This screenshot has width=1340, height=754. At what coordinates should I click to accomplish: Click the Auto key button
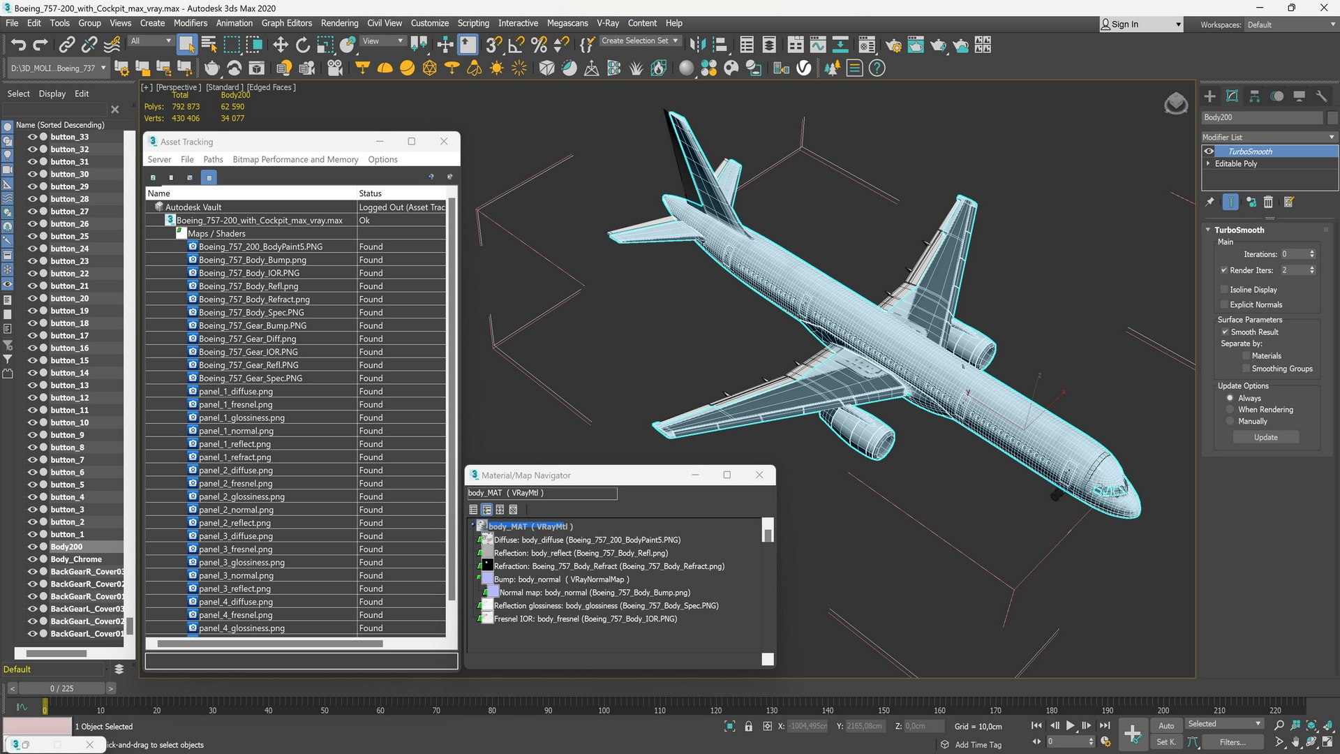click(1166, 725)
